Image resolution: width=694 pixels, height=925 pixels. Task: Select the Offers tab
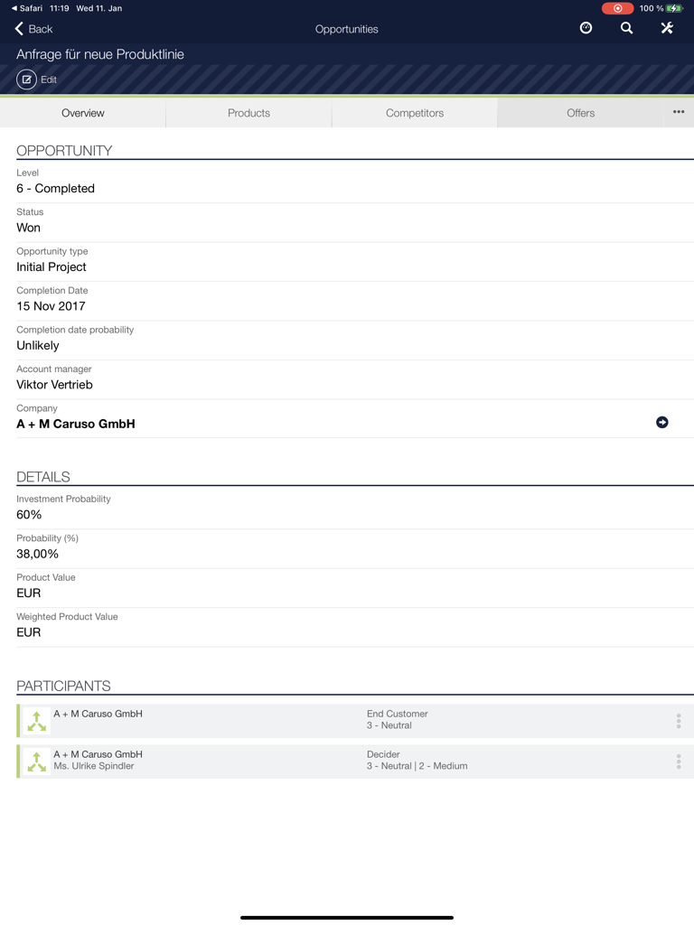[x=580, y=112]
